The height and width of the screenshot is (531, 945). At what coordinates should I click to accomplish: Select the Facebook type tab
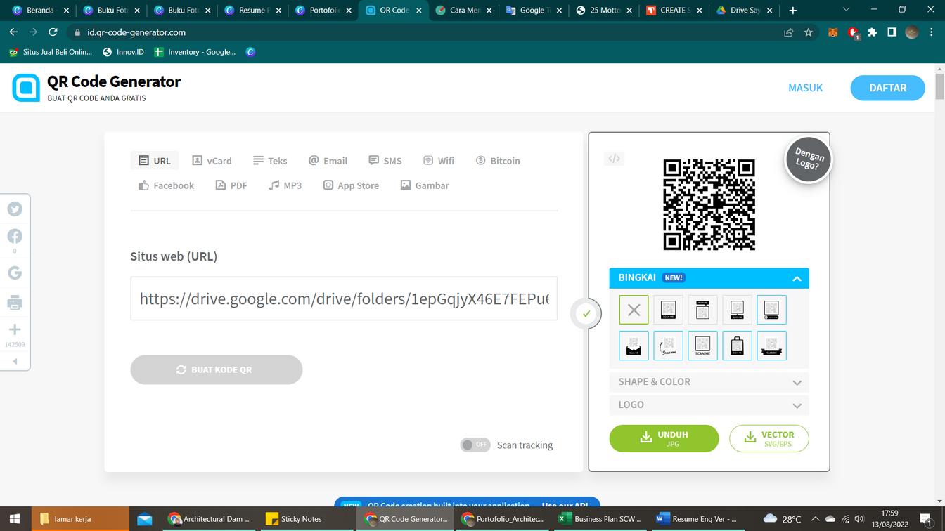(x=166, y=185)
